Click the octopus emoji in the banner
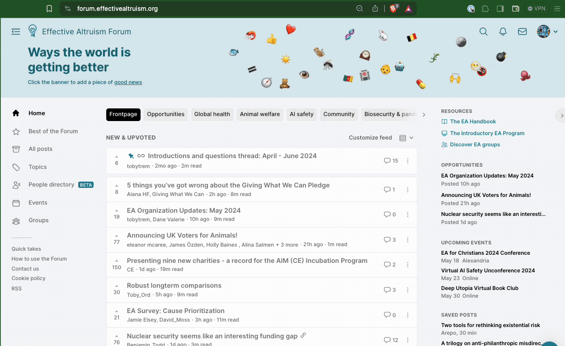This screenshot has height=346, width=565. click(525, 75)
